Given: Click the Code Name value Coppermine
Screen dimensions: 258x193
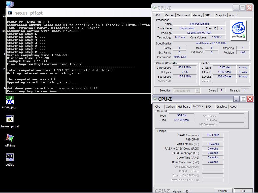Looking at the screenshot, I should pos(187,28).
